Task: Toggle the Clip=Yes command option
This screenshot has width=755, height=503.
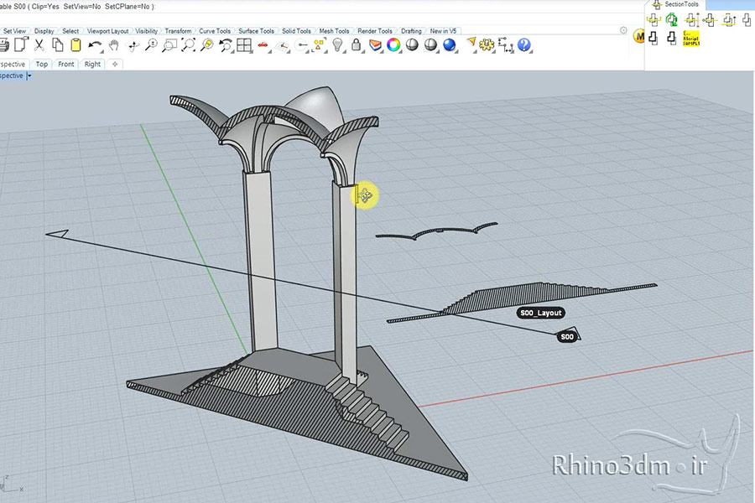Action: coord(46,7)
